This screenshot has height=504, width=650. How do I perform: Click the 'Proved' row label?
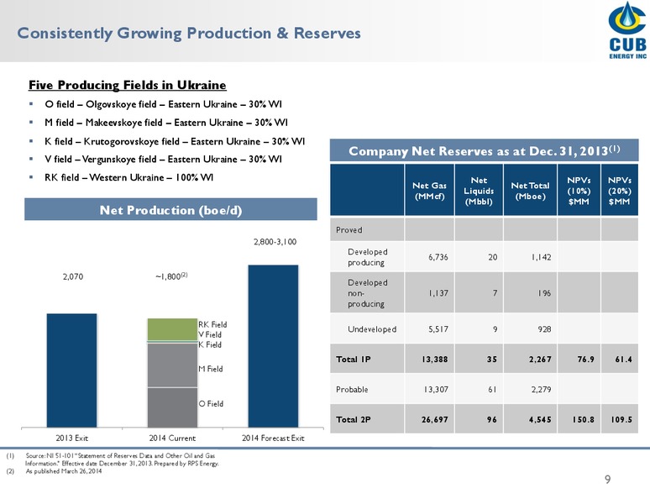tap(349, 230)
